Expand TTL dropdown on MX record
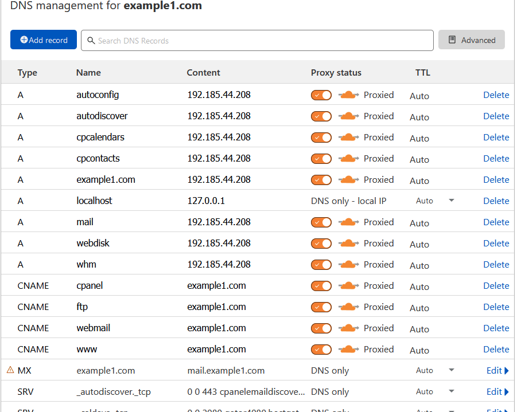 pyautogui.click(x=452, y=370)
